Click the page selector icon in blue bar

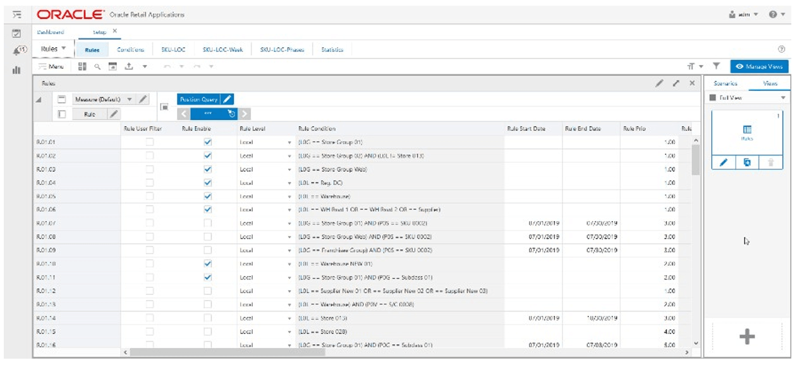tap(231, 114)
